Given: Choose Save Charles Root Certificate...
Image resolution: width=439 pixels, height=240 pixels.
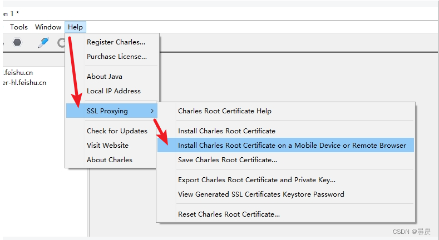Looking at the screenshot, I should click(x=285, y=160).
